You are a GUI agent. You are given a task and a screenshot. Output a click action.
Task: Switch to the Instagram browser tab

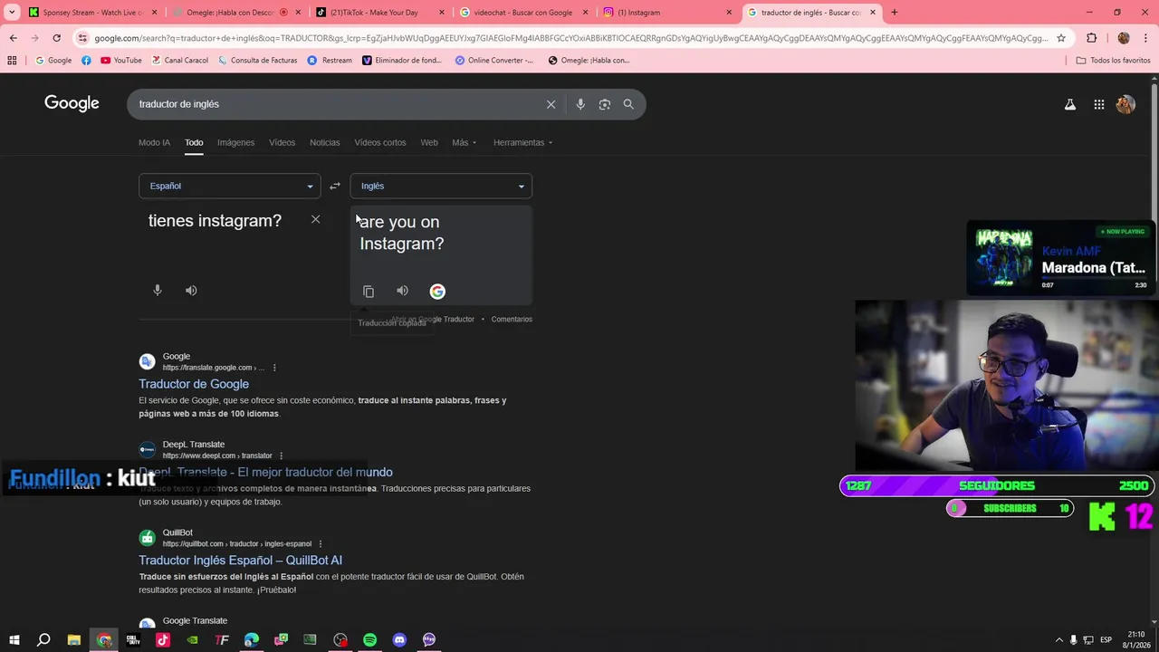pos(668,13)
